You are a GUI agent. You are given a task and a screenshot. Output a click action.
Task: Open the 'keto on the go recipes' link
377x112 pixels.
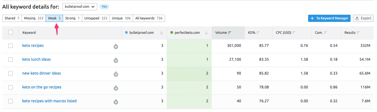[x=42, y=87]
